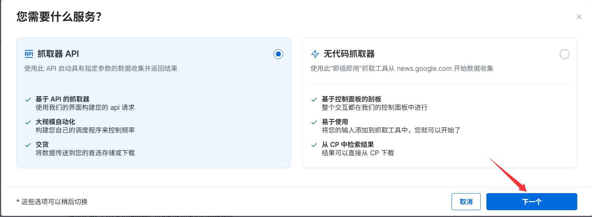The image size is (592, 217).
Task: Click the 交货 feature title
Action: [42, 145]
